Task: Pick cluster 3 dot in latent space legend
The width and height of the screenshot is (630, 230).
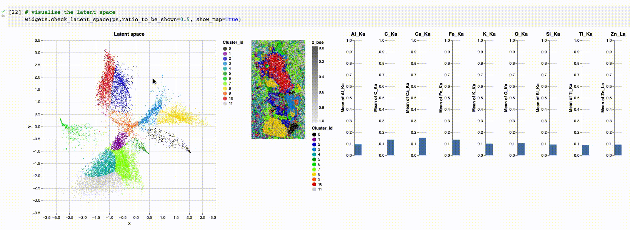Action: click(225, 64)
